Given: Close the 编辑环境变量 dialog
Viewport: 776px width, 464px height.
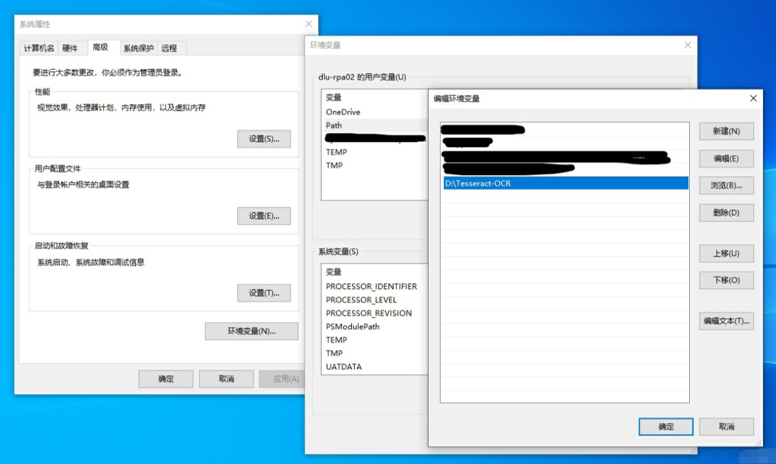Looking at the screenshot, I should pos(753,99).
